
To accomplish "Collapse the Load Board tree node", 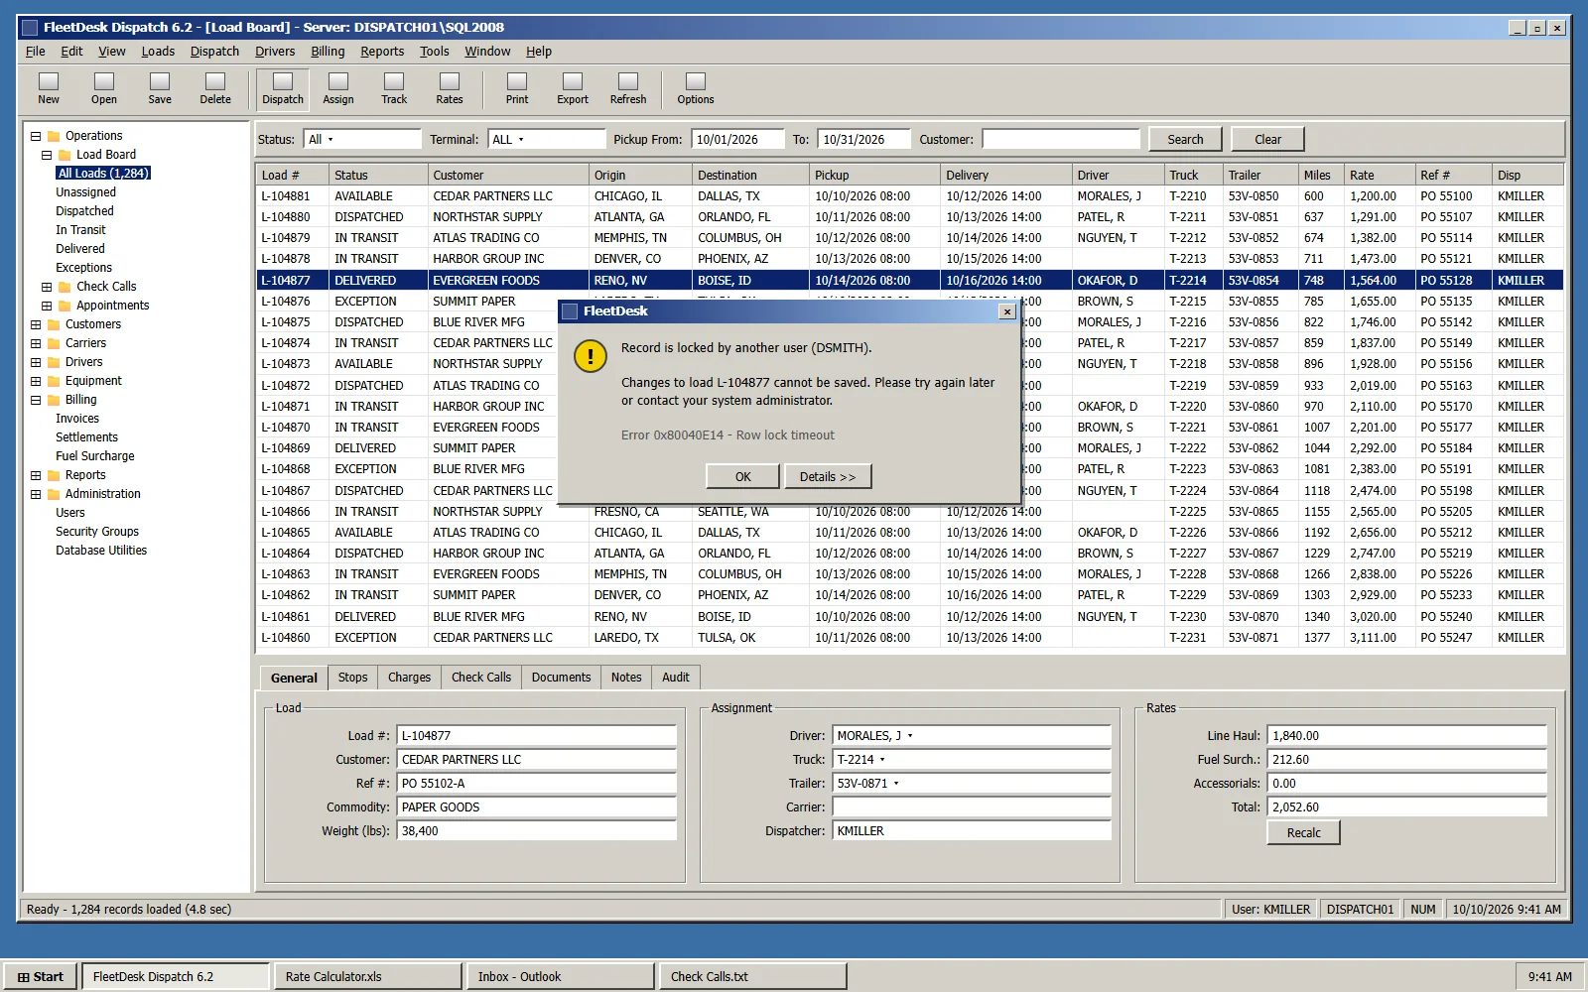I will [47, 155].
